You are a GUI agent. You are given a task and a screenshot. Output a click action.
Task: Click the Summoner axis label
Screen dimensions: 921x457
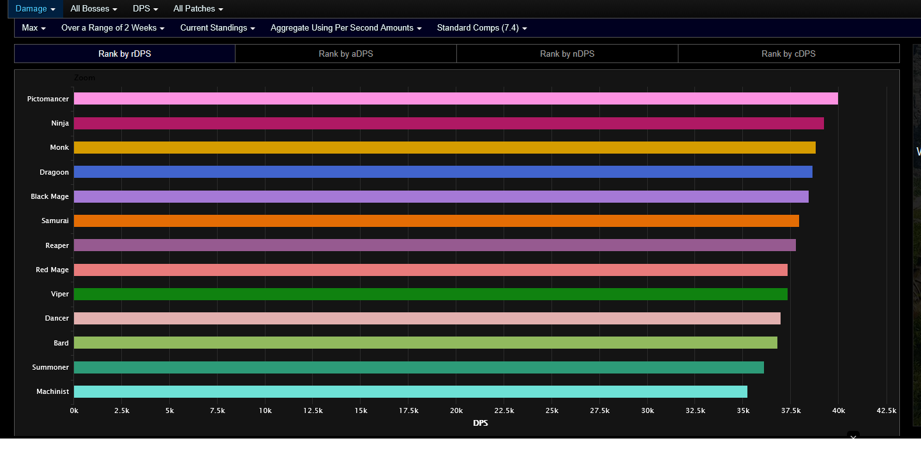pos(51,367)
